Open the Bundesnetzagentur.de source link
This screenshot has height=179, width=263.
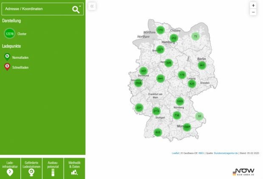coord(226,153)
